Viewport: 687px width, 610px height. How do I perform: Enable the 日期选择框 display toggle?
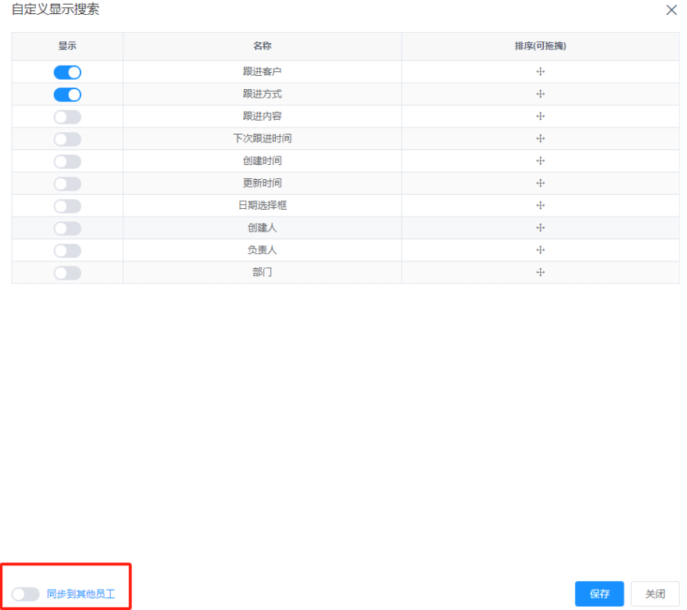coord(67,205)
